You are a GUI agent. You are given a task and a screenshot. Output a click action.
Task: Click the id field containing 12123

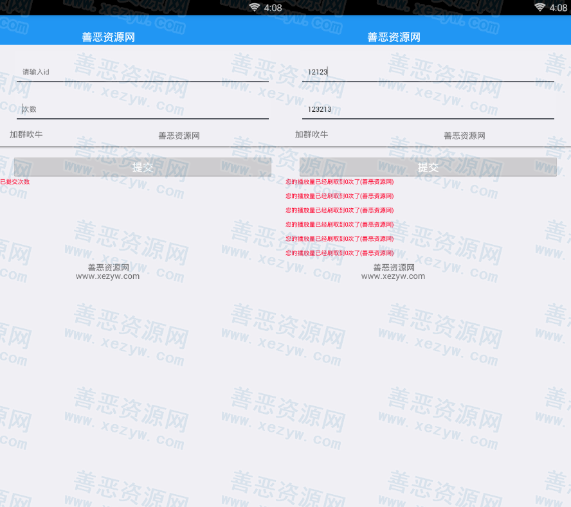(428, 72)
